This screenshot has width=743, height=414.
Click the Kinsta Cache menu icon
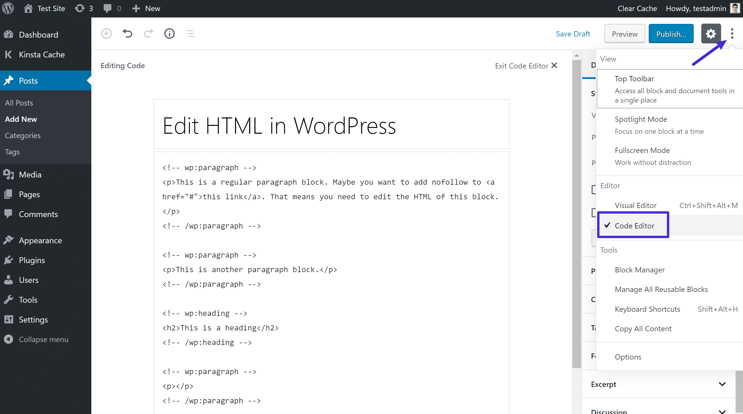click(9, 54)
